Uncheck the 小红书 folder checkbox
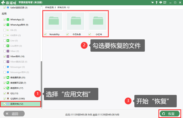Viewport: 183px width, 118px height. click(90, 34)
